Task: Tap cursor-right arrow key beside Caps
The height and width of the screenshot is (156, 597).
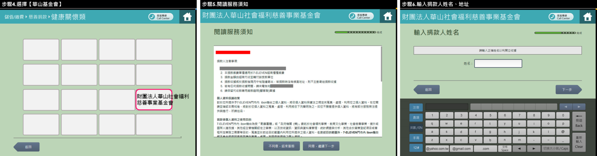Action: 534,149
